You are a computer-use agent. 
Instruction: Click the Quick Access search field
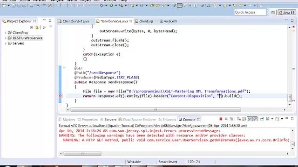pyautogui.click(x=250, y=13)
